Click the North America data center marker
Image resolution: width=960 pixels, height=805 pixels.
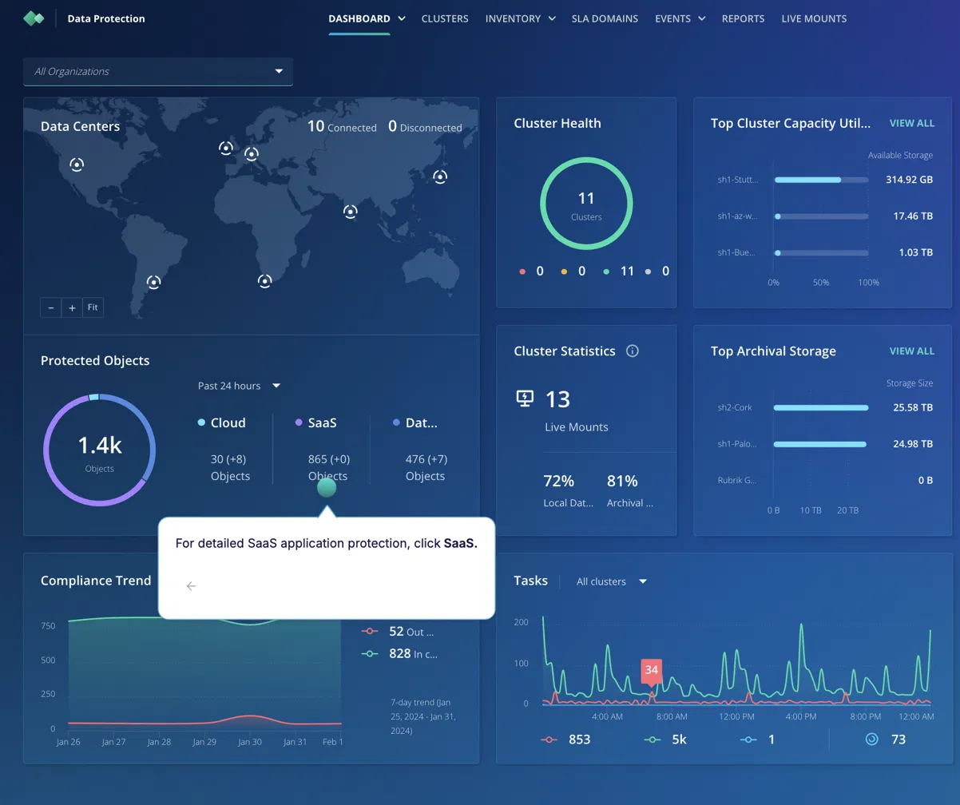tap(77, 165)
